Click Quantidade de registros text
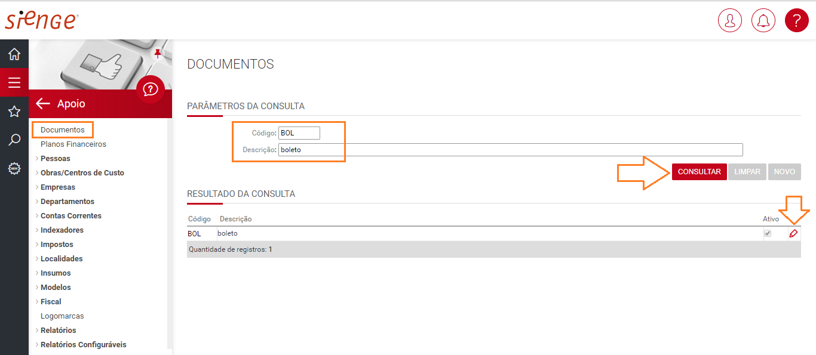 tap(231, 249)
